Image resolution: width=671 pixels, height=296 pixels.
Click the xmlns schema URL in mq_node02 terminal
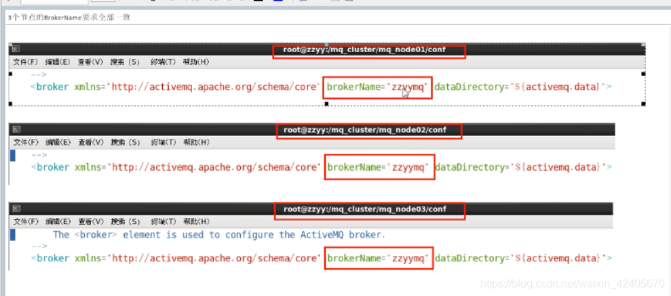tap(214, 167)
